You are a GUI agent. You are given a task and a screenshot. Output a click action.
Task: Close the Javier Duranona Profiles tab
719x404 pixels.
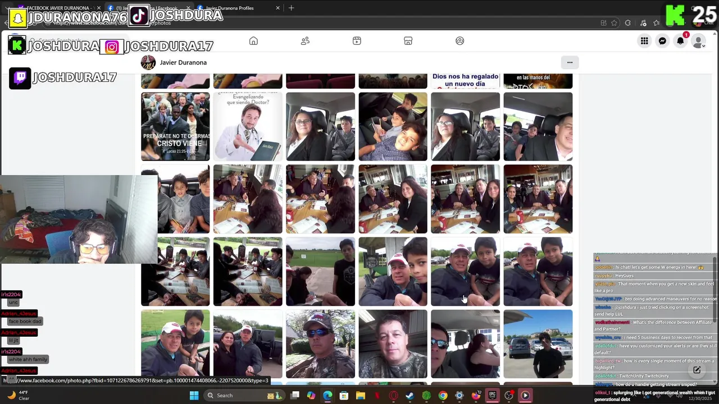pyautogui.click(x=277, y=8)
